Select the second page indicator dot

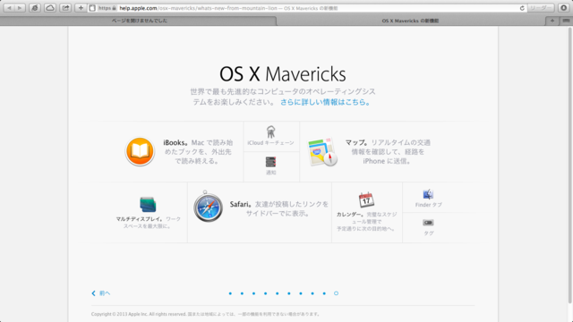tap(242, 293)
